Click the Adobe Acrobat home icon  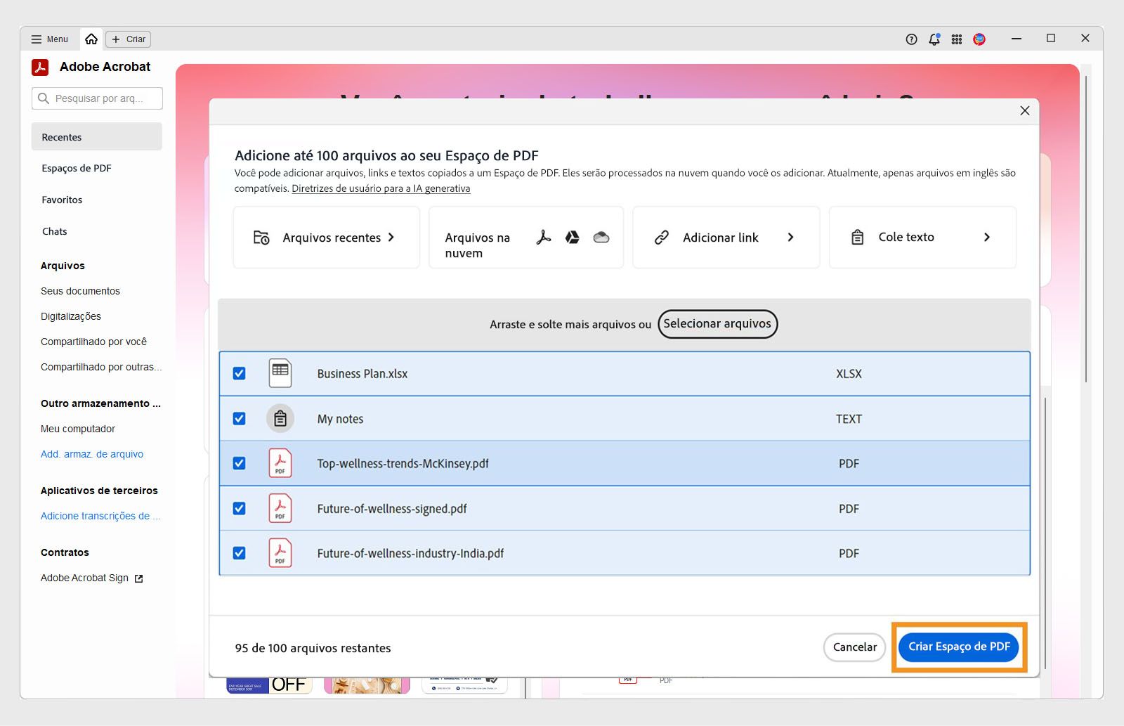point(91,39)
